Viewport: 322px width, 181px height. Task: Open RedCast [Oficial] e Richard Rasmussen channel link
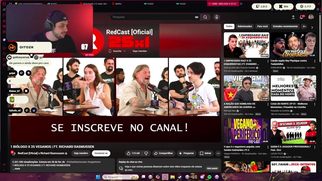41,153
